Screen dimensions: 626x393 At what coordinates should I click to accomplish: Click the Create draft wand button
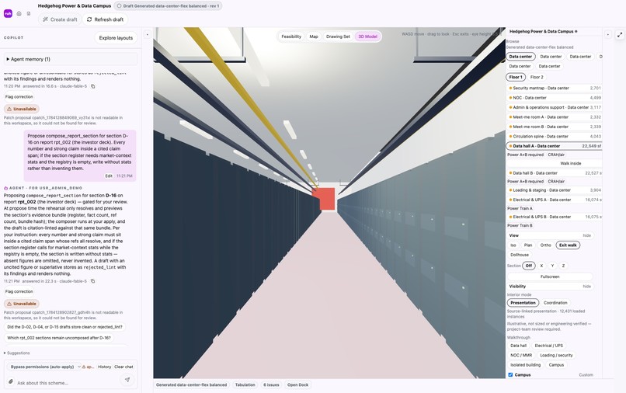(x=60, y=19)
